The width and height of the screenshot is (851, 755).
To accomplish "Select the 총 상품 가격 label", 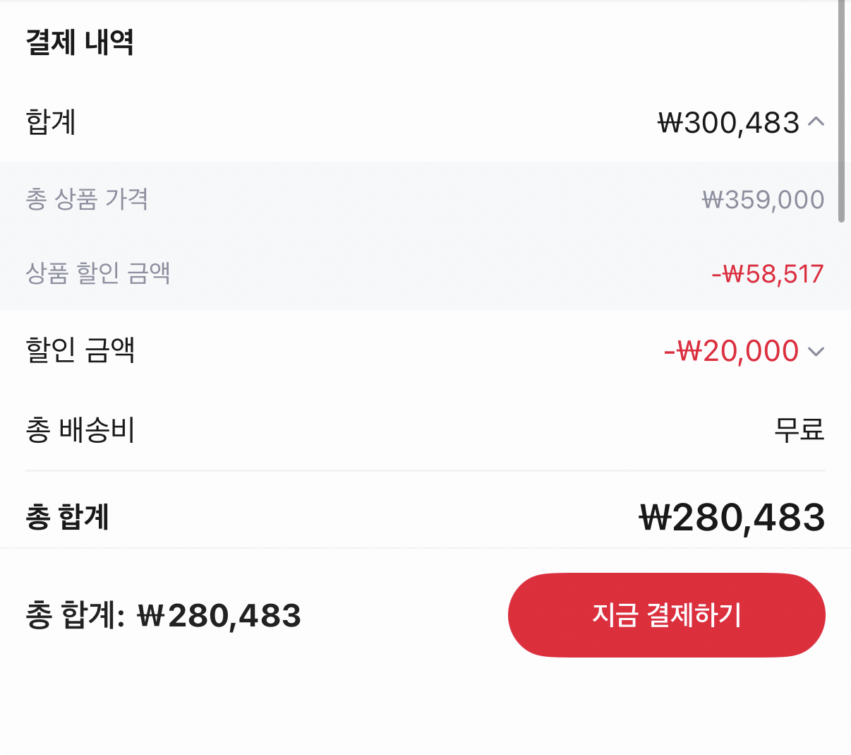I will tap(87, 199).
